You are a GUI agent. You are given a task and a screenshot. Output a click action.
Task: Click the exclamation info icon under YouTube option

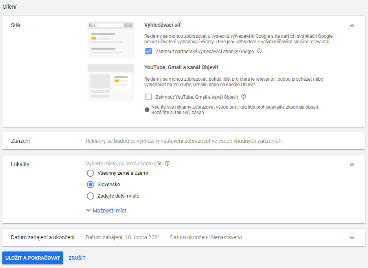(x=147, y=110)
